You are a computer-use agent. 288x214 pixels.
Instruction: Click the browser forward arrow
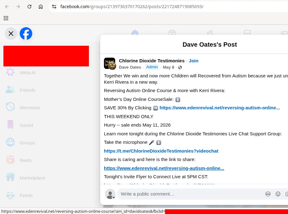tap(18, 7)
